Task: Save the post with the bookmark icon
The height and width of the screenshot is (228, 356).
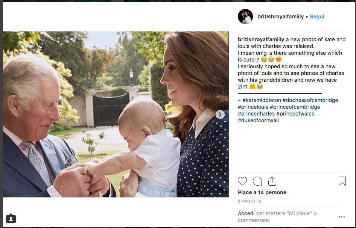Action: click(x=342, y=181)
